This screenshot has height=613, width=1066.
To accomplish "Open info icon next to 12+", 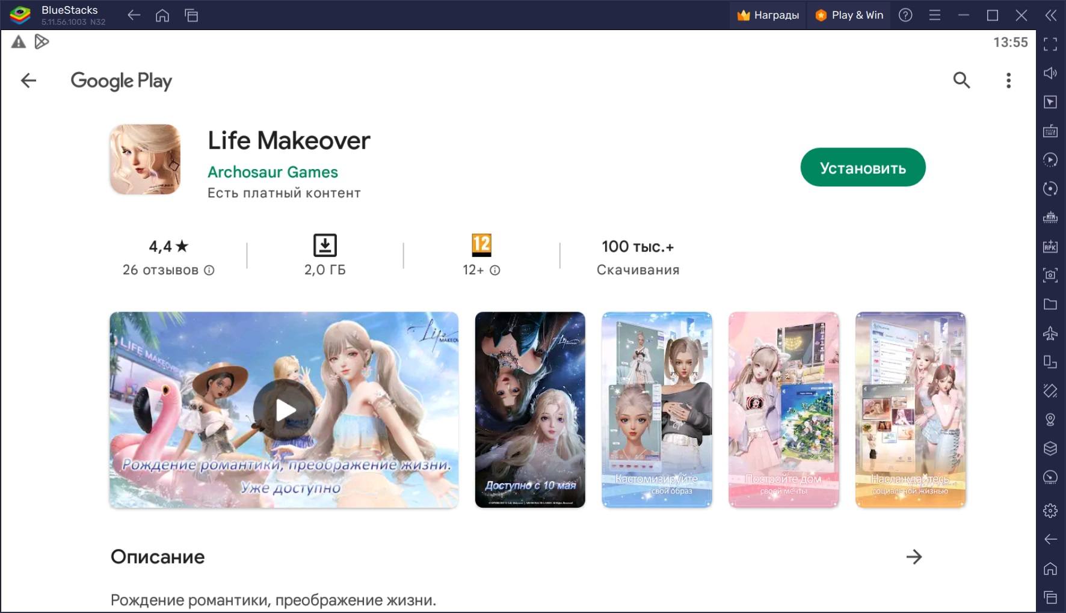I will coord(495,270).
